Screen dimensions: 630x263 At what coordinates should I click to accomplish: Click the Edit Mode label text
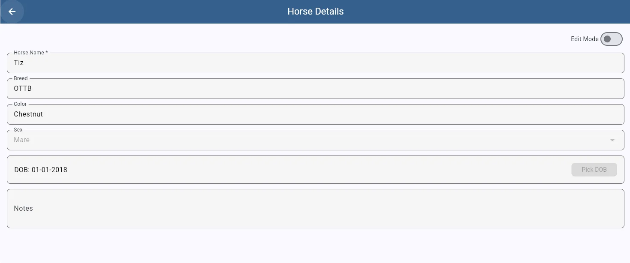click(x=584, y=39)
